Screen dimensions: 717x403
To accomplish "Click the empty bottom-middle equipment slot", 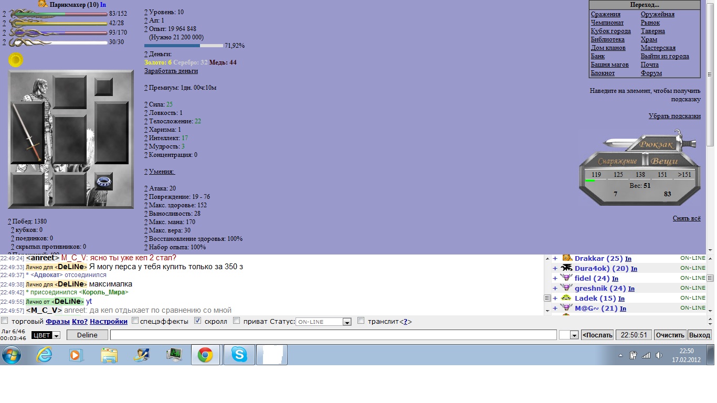I will (x=70, y=189).
